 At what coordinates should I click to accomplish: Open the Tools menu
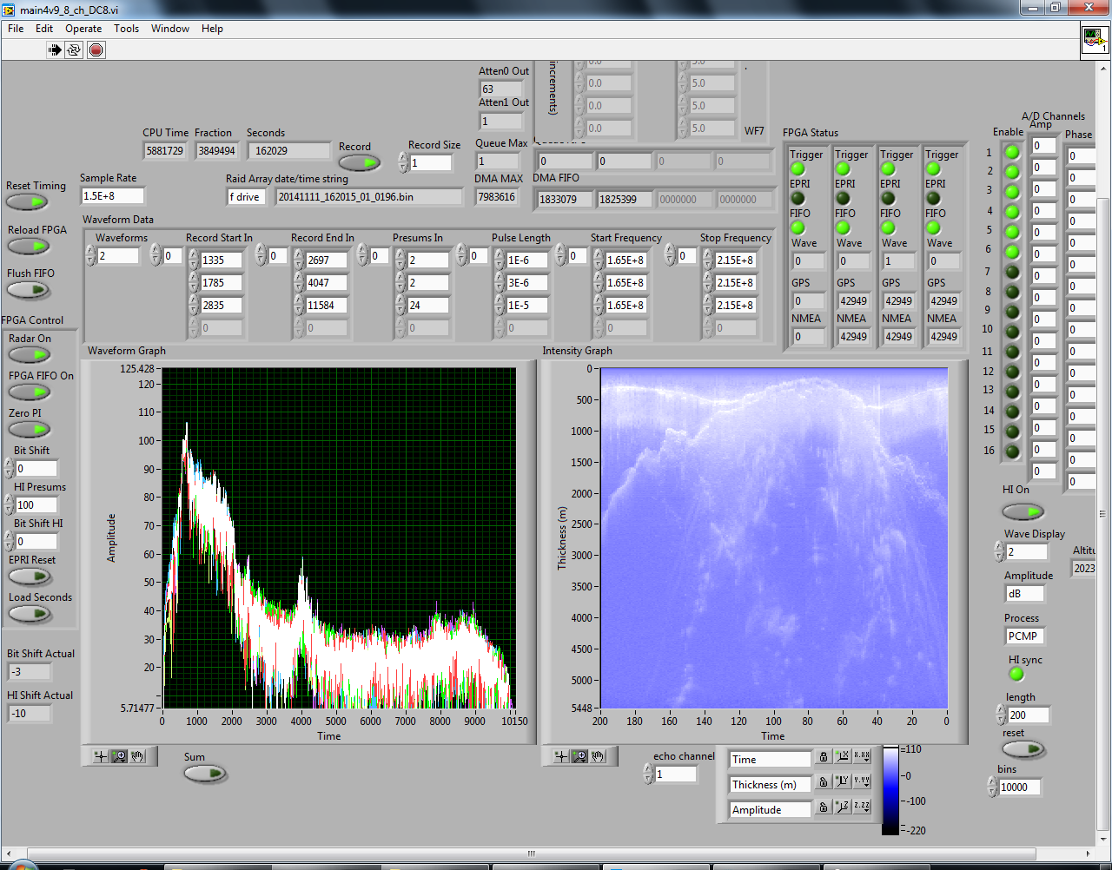coord(126,29)
